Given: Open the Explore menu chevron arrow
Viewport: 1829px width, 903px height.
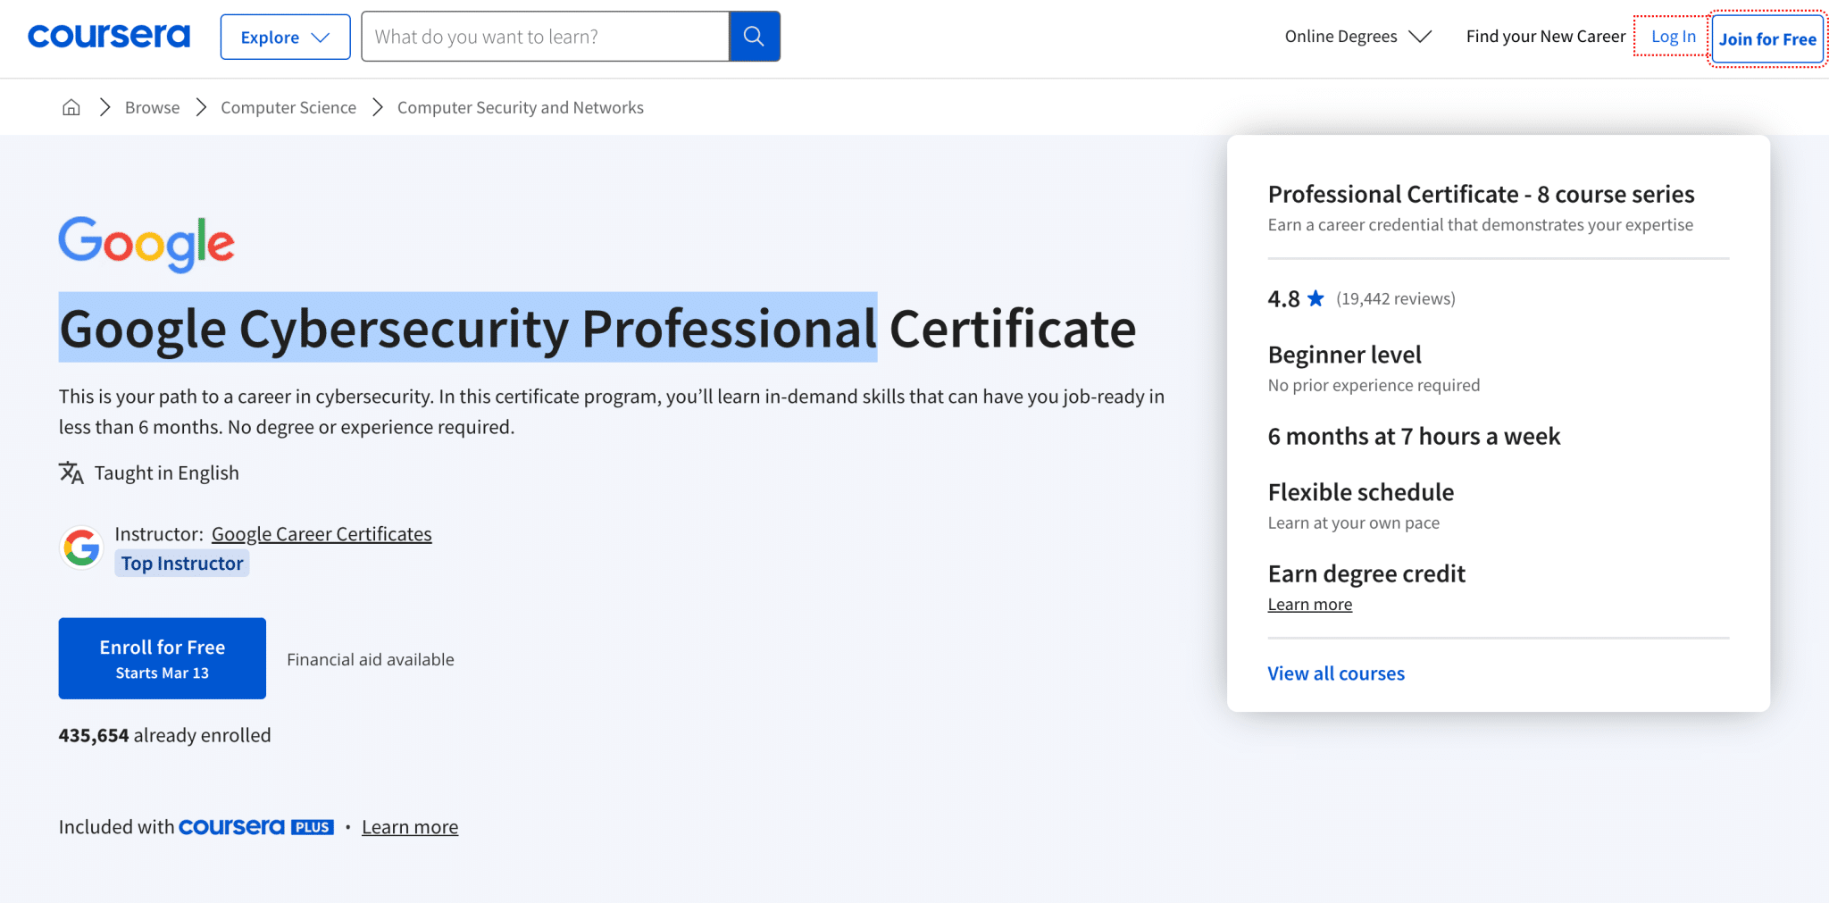Looking at the screenshot, I should tap(320, 37).
